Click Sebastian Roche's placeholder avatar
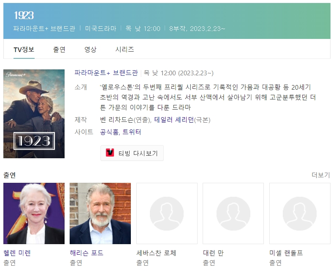The width and height of the screenshot is (336, 278). tap(167, 213)
